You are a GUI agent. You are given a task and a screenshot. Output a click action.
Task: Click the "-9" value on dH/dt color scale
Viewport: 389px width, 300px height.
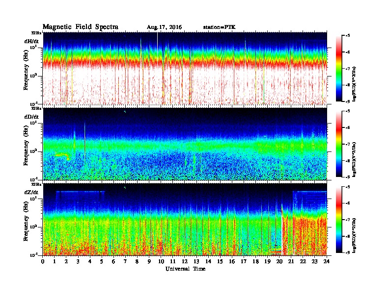348,101
